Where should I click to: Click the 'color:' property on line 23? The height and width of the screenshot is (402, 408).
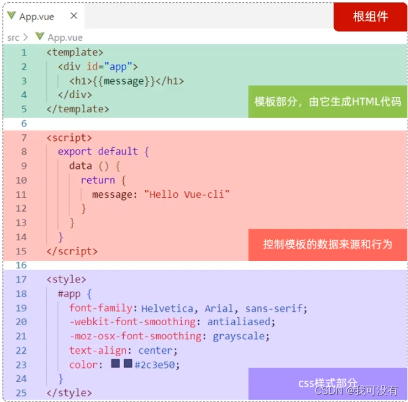(86, 365)
